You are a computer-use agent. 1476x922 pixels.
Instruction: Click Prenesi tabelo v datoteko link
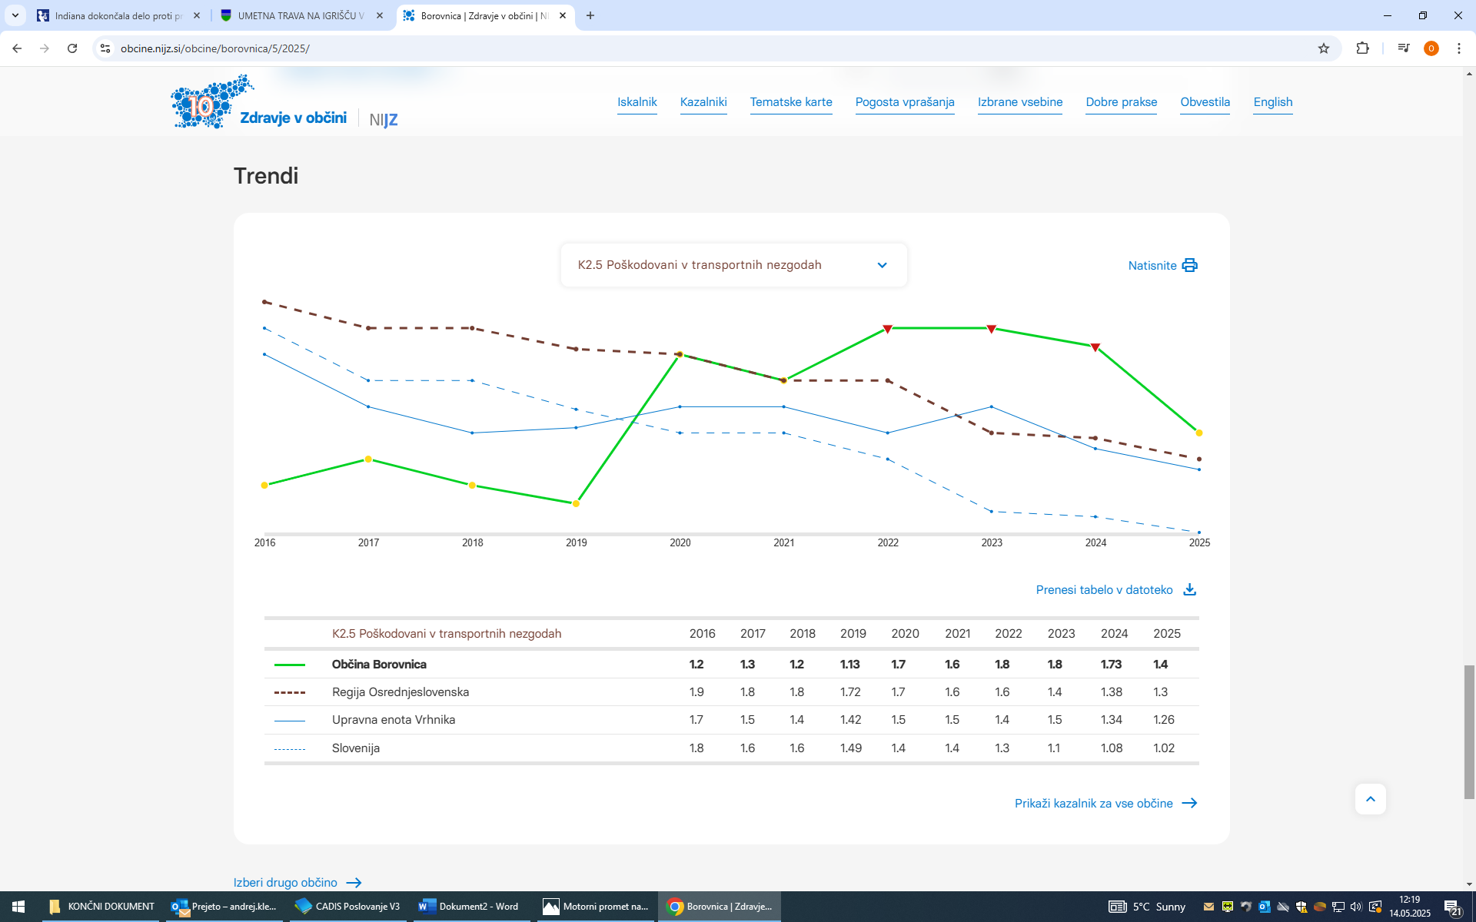pyautogui.click(x=1115, y=589)
